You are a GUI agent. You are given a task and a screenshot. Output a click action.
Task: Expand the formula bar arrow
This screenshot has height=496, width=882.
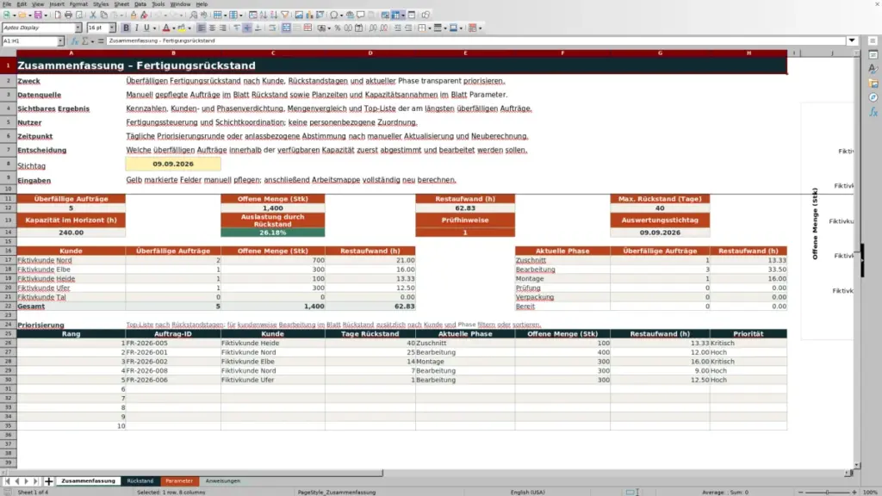(852, 41)
